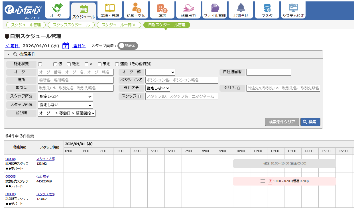The width and height of the screenshot is (358, 212).
Task: Open the 給与・支払 icon tab
Action: tap(136, 10)
